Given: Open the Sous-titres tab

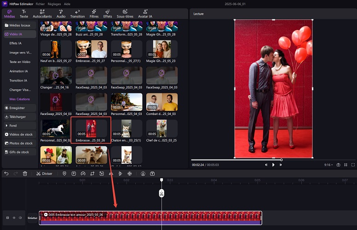Looking at the screenshot, I should pyautogui.click(x=125, y=14).
